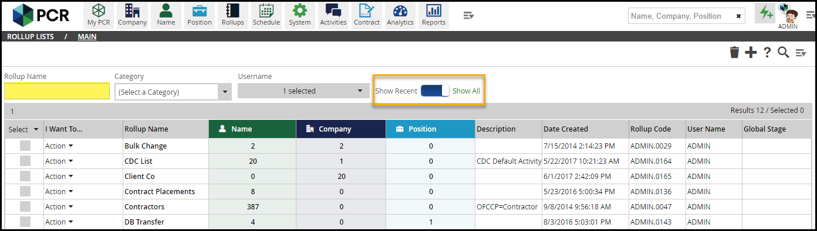Sort by the green Name column header
Viewport: 817px width, 231px height.
(252, 129)
